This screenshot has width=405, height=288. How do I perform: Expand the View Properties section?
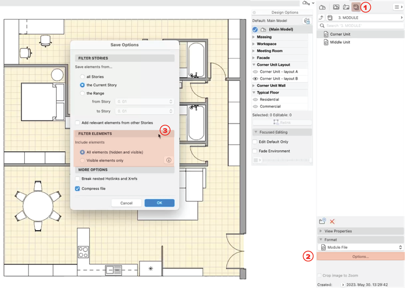pyautogui.click(x=321, y=231)
